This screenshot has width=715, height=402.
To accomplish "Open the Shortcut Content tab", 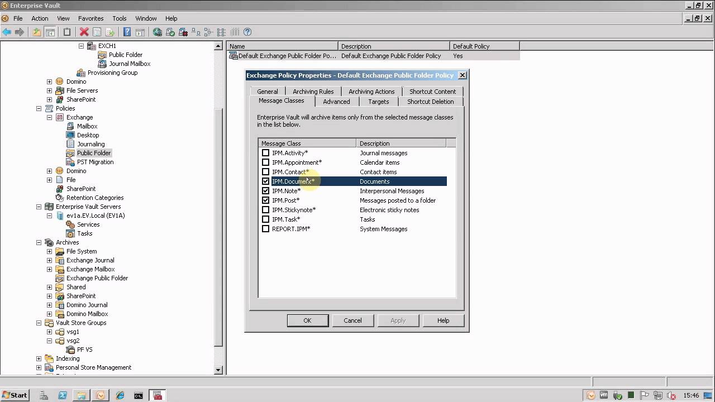I will tap(432, 92).
